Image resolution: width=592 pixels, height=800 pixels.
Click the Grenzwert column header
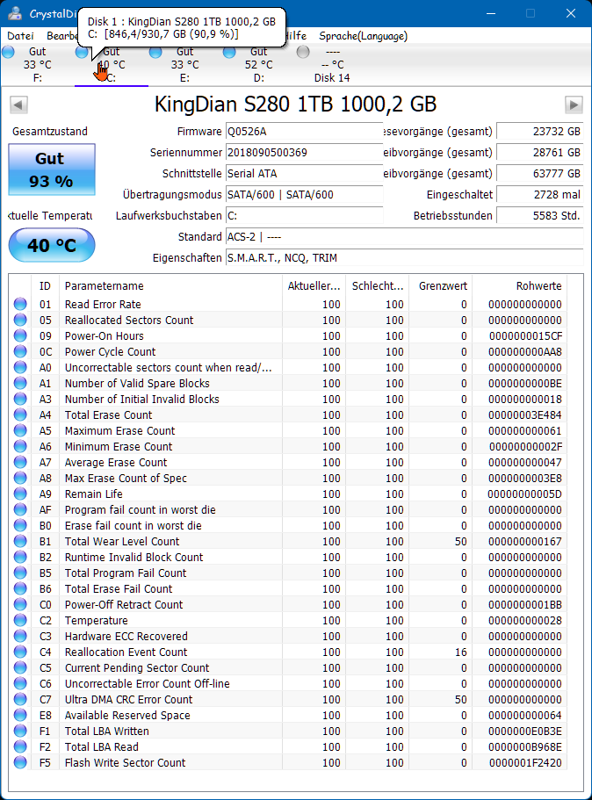tap(441, 286)
